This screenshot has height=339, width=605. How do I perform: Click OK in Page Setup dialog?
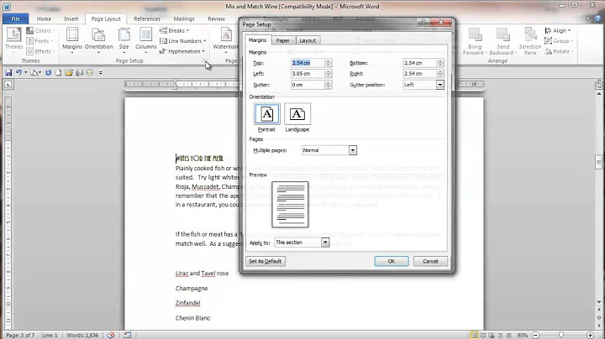392,261
